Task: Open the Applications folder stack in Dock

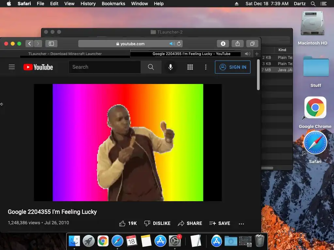Action: point(217,241)
